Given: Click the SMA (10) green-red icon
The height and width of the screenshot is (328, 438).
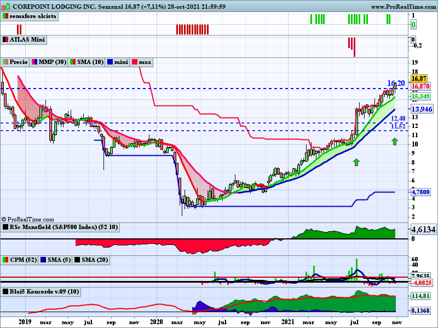Looking at the screenshot, I should pos(73,62).
